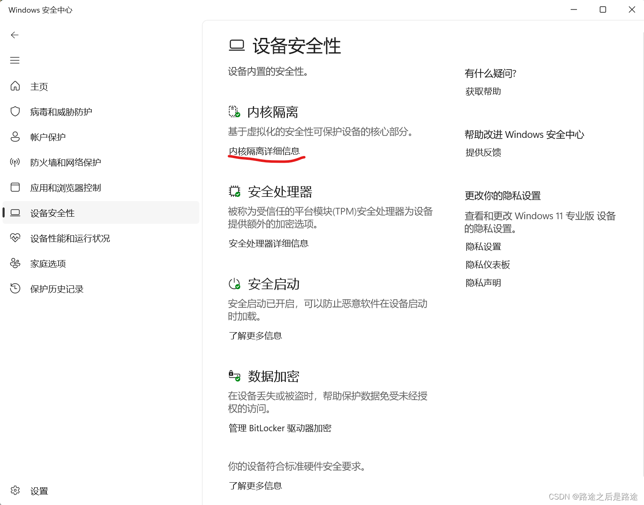Minimize the Windows 安全中心 window
Image resolution: width=644 pixels, height=505 pixels.
[x=574, y=9]
